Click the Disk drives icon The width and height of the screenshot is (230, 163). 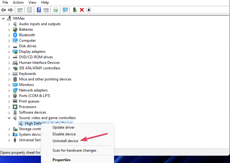(x=15, y=47)
